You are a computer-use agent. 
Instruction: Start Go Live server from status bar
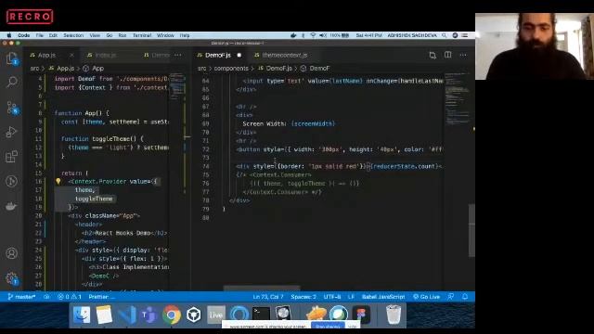point(427,297)
